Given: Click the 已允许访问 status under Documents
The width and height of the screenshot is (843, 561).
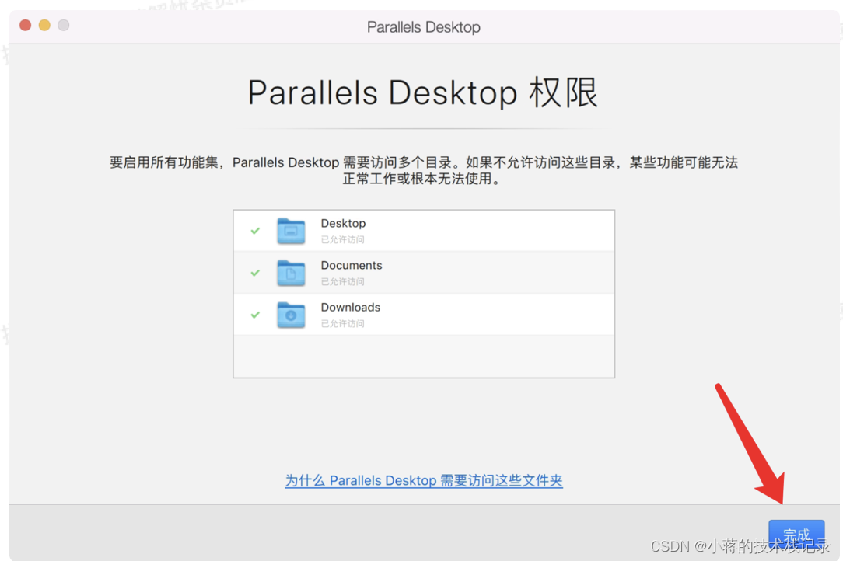Looking at the screenshot, I should tap(342, 281).
